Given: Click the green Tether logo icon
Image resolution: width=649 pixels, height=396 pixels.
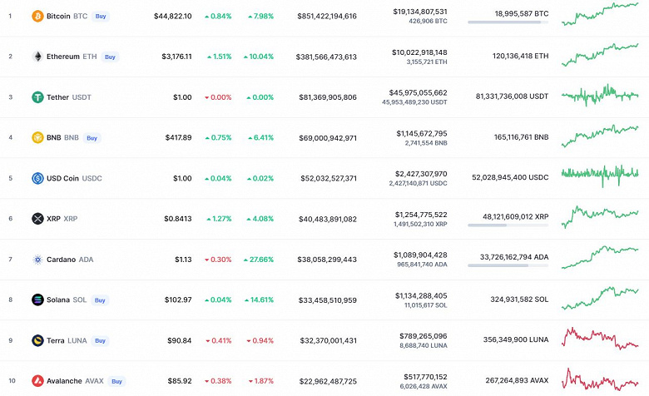Looking at the screenshot, I should pos(37,97).
